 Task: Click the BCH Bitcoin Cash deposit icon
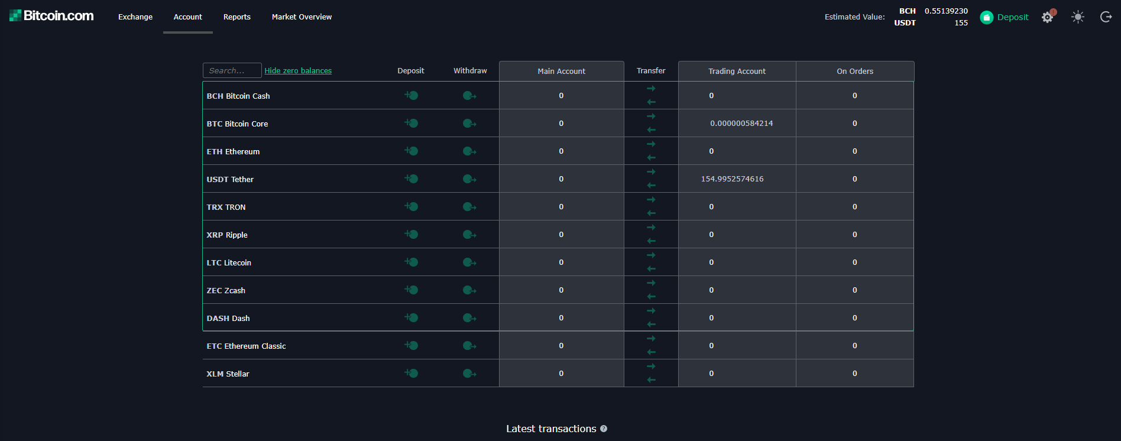click(x=412, y=95)
